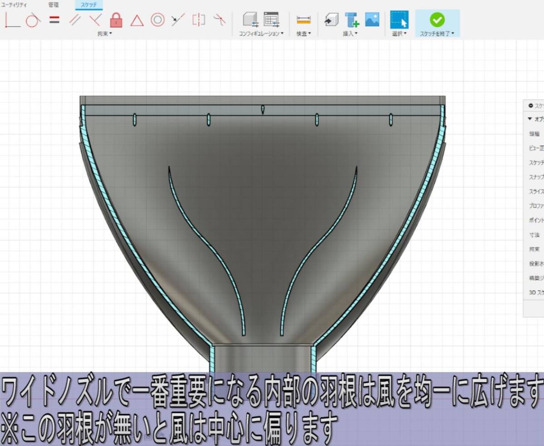This screenshot has width=544, height=446.
Task: Click the green Finish Sketch checkmark
Action: coord(437,20)
